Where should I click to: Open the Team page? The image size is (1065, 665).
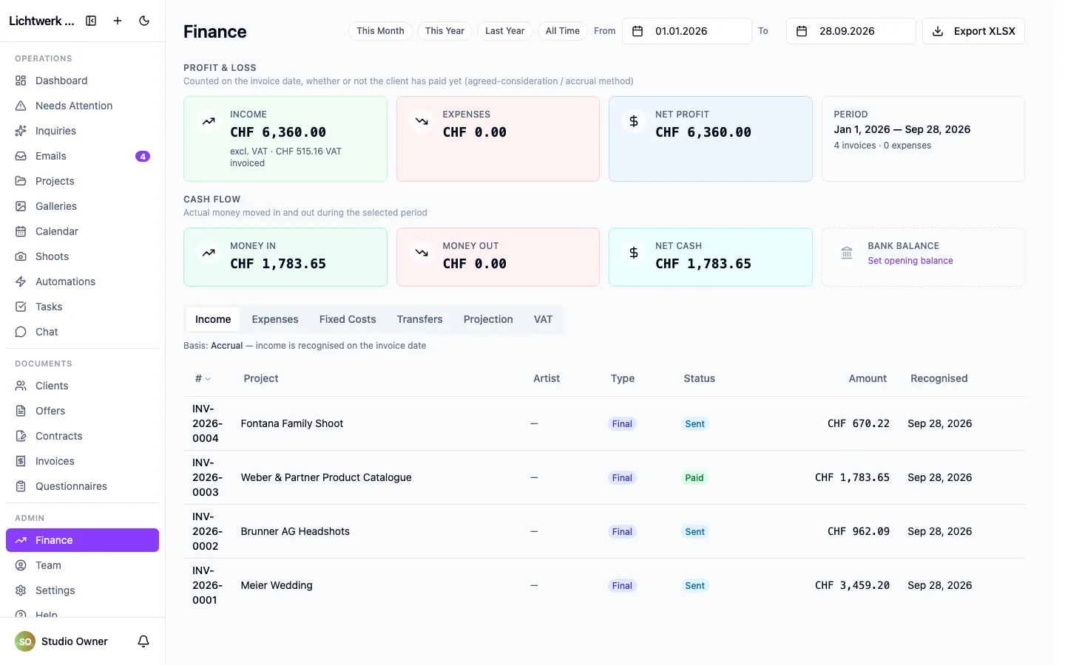82,565
